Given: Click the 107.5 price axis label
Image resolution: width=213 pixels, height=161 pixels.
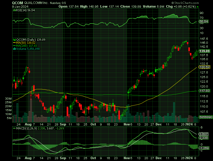Looking at the screenshot, I should (x=204, y=112).
